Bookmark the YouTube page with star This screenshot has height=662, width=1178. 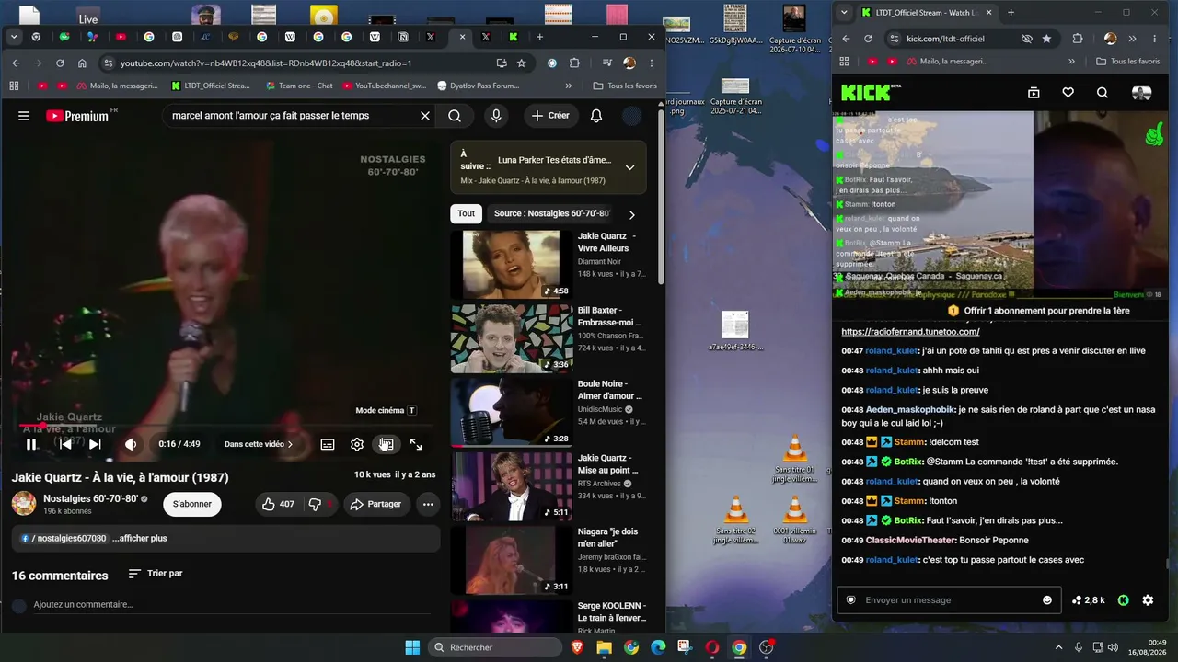(522, 63)
